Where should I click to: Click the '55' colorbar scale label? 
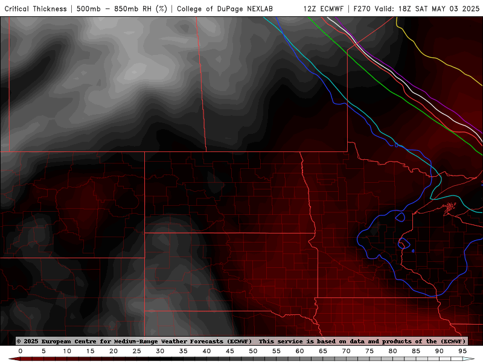(277, 351)
